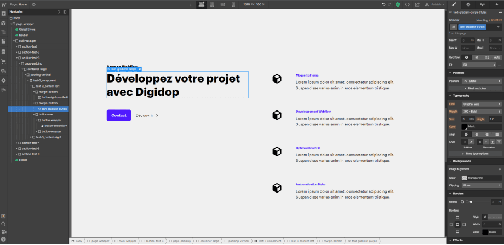Pin the Navigator panel open
This screenshot has width=504, height=245.
[x=65, y=12]
